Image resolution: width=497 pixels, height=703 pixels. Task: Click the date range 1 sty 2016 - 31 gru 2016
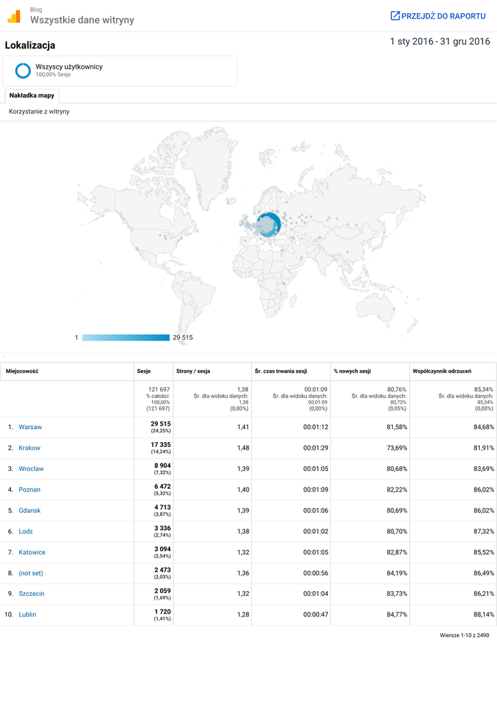tap(439, 42)
